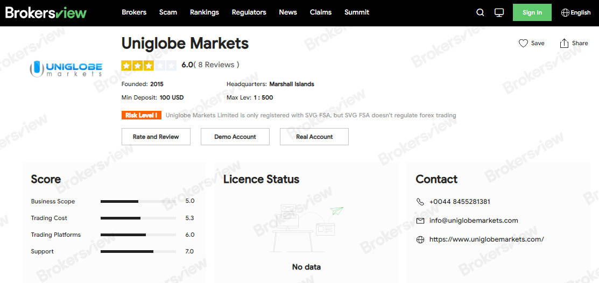Image resolution: width=599 pixels, height=283 pixels.
Task: Click the globe language icon
Action: tap(565, 12)
